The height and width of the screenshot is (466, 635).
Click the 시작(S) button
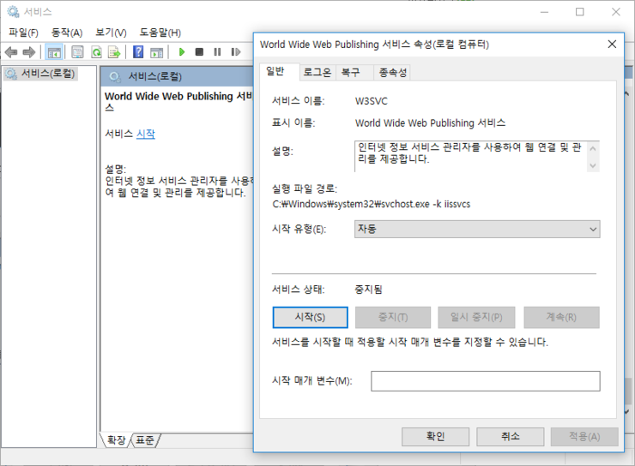[x=311, y=317]
